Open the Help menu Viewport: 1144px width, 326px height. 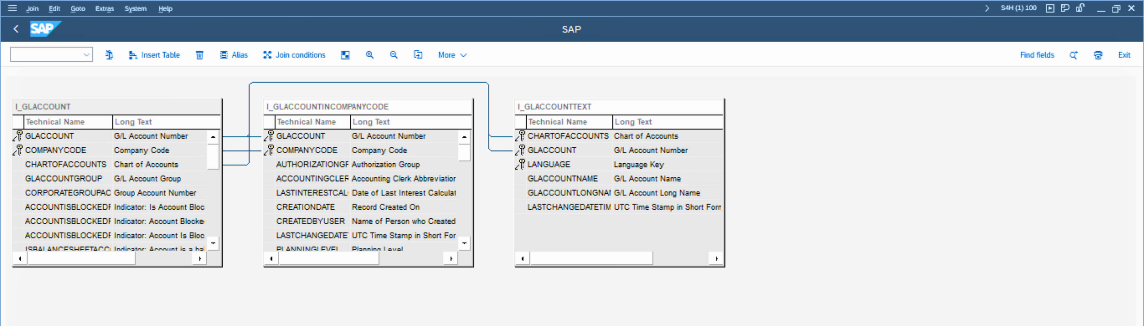(x=165, y=8)
